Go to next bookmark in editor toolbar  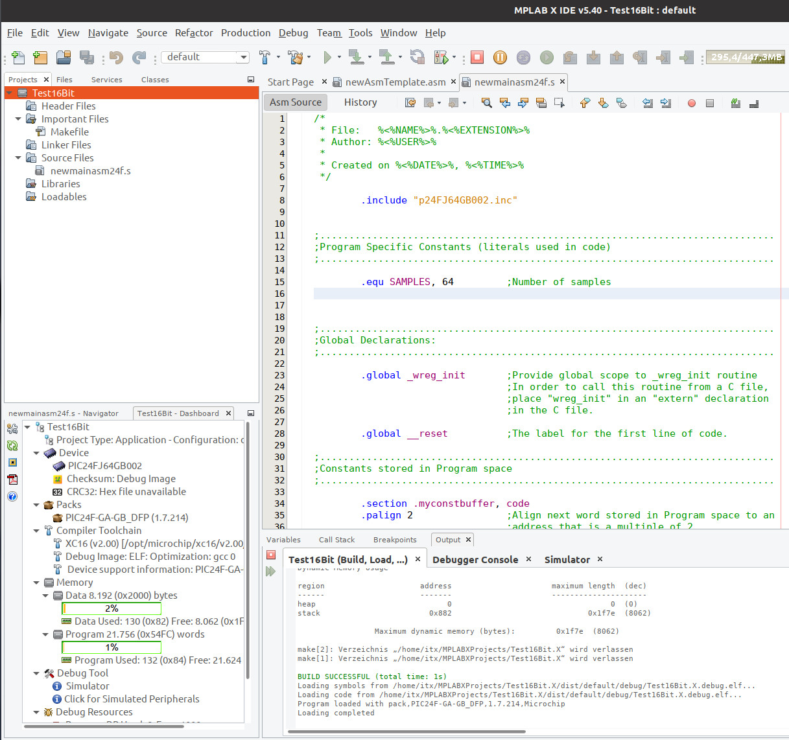click(604, 102)
